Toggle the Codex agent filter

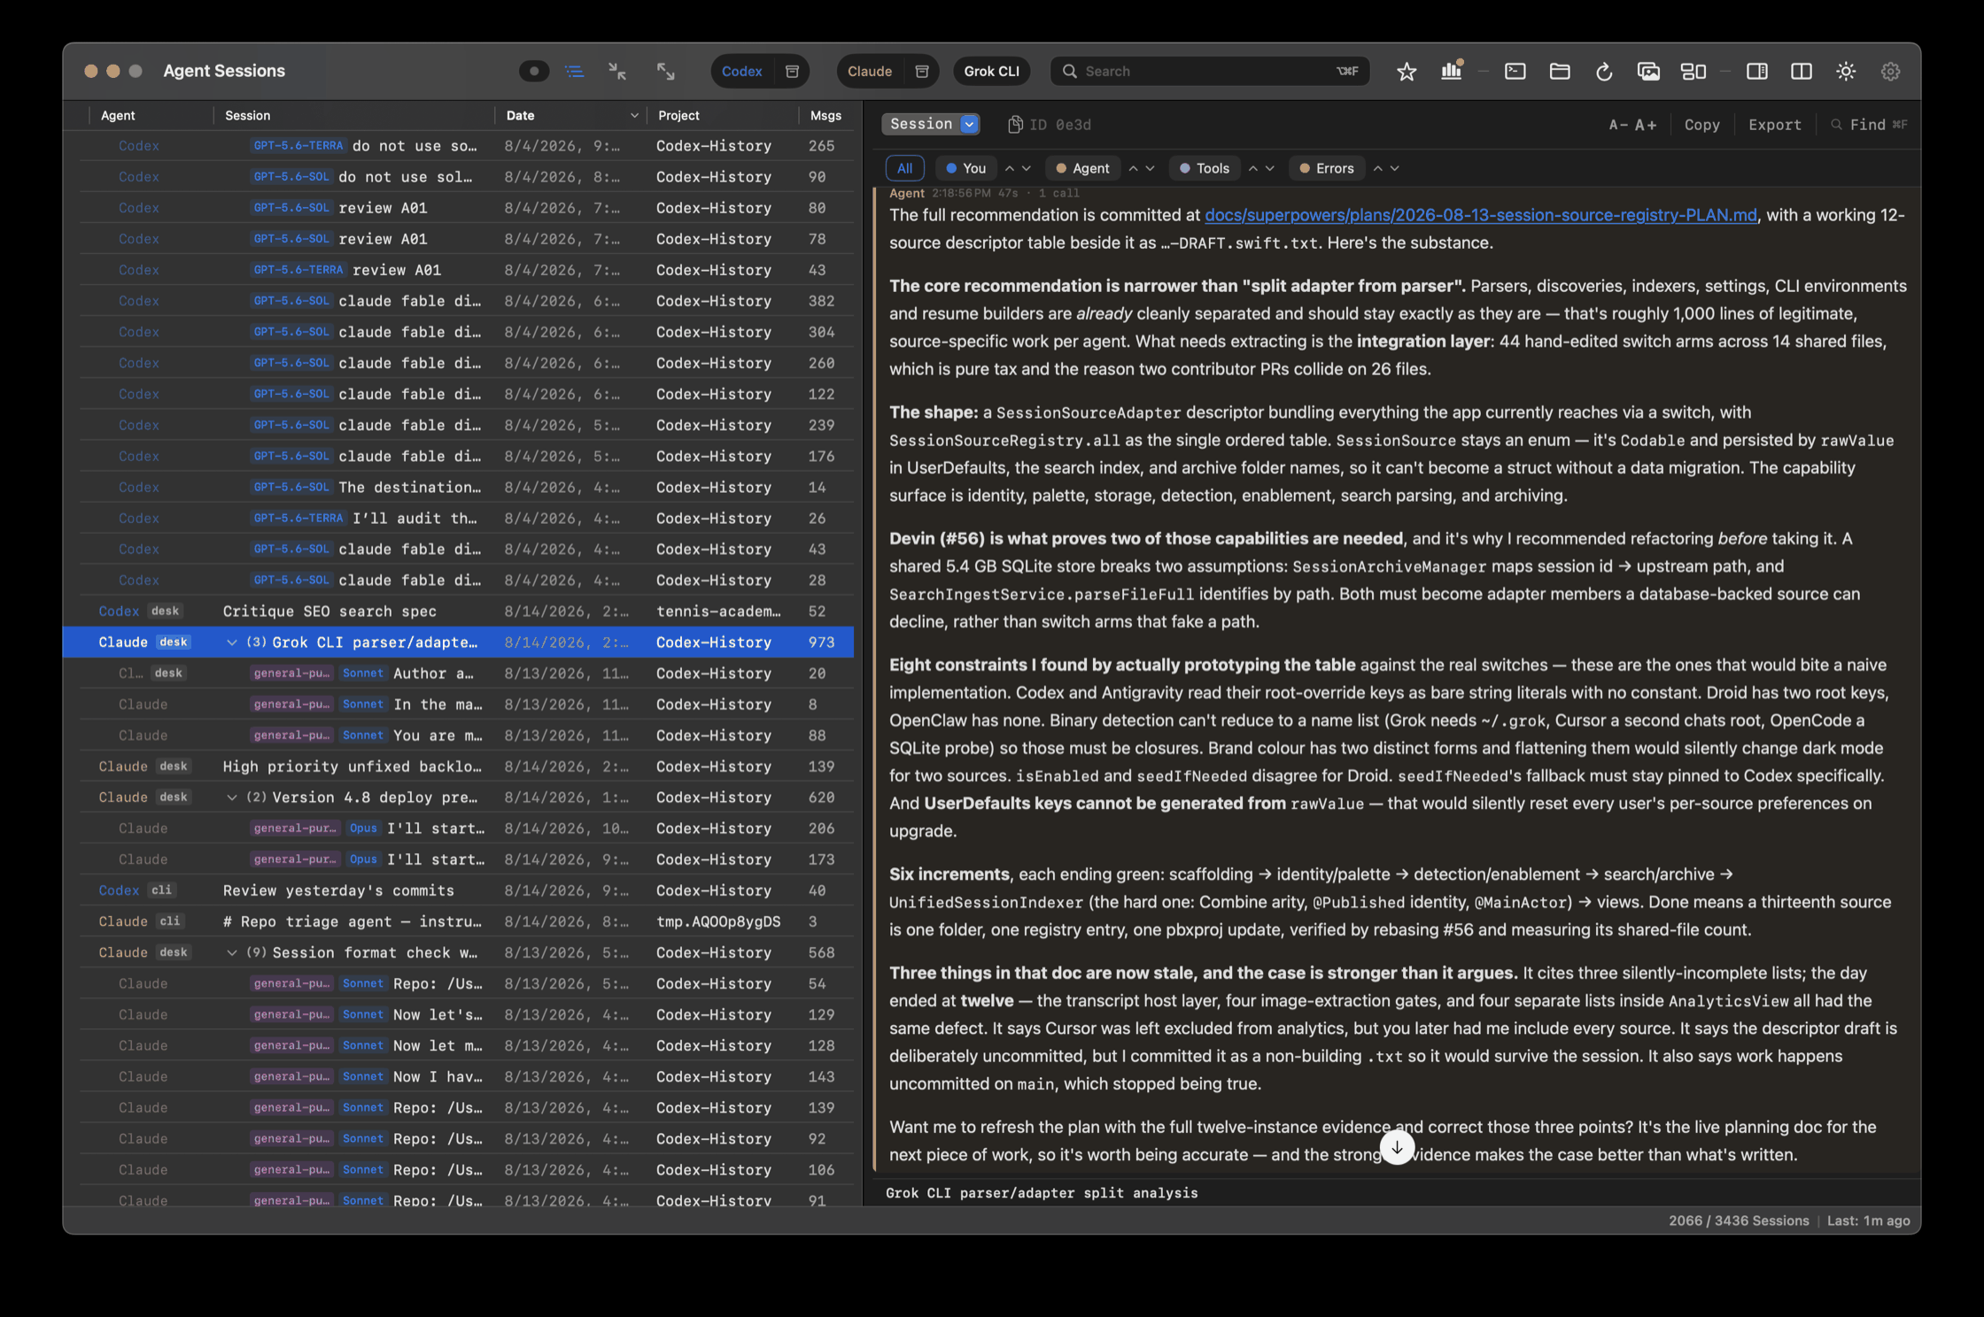(x=741, y=72)
